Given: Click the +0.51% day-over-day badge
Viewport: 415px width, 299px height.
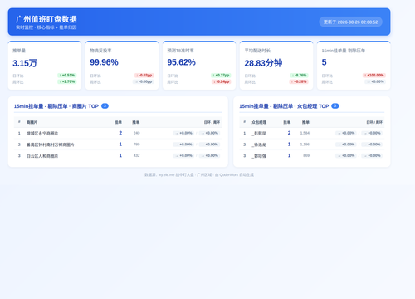Looking at the screenshot, I should click(67, 76).
